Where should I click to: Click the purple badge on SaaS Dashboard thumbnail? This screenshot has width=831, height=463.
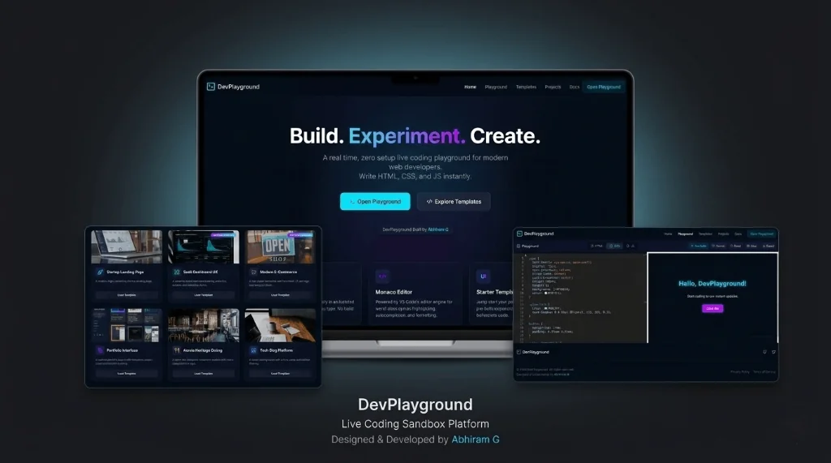click(223, 234)
